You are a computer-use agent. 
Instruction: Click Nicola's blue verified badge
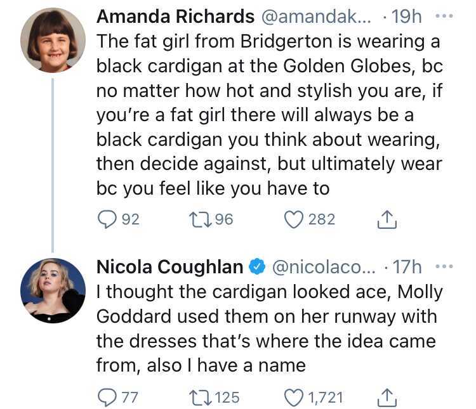(256, 267)
